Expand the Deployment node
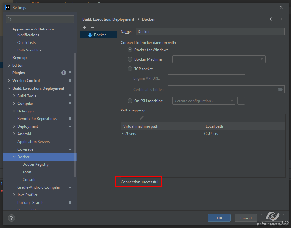Viewport: 291px width, 228px height. [x=14, y=126]
